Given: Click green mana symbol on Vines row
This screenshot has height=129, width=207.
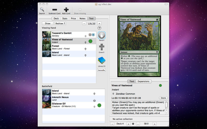Looking at the screenshot, I should 90,41.
